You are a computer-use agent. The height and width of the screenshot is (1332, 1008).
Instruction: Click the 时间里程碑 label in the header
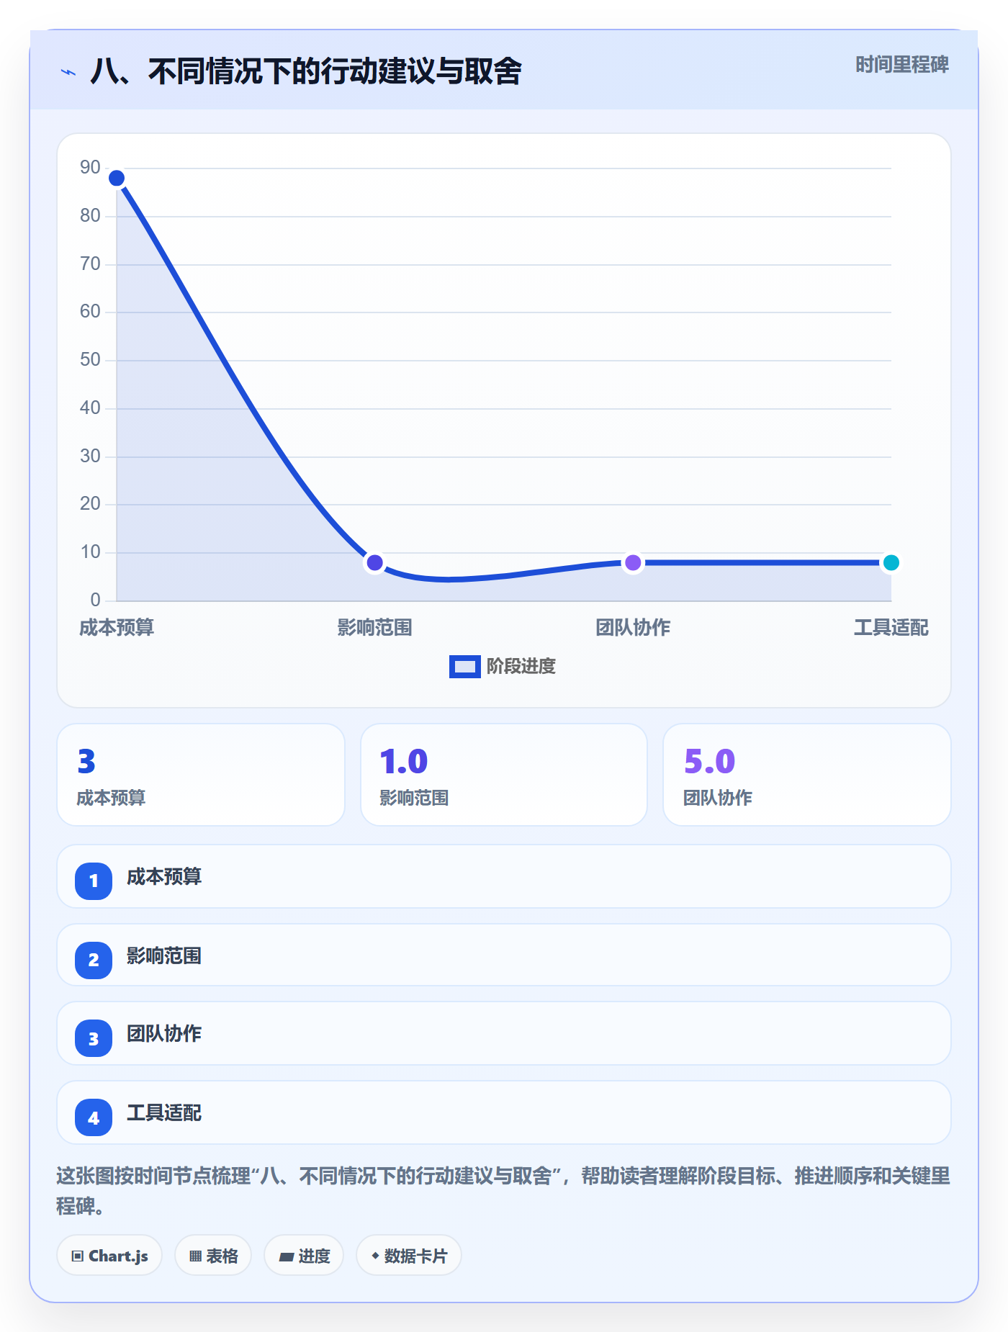point(902,65)
